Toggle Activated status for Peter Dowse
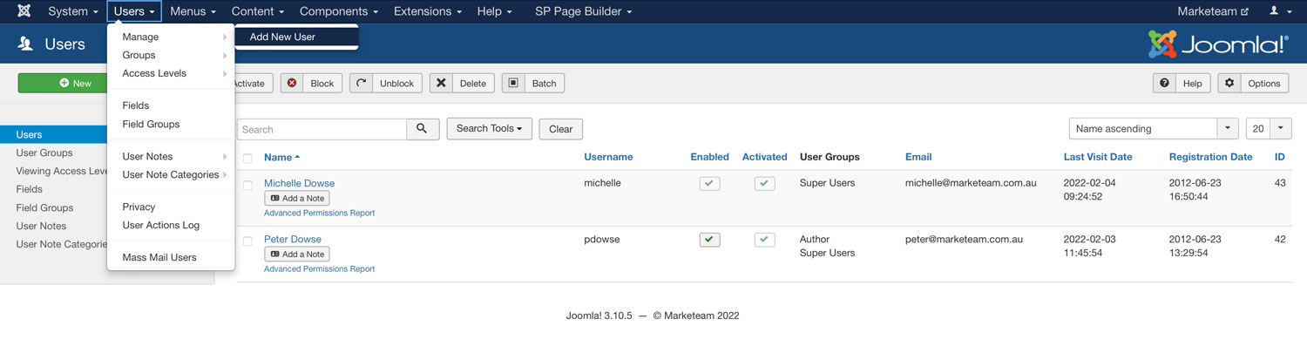This screenshot has height=346, width=1307. (764, 240)
